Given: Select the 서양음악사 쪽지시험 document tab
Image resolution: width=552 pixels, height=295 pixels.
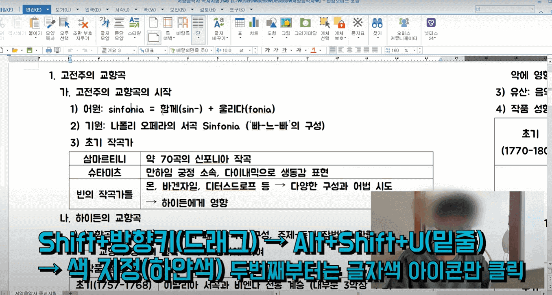Looking at the screenshot, I should pyautogui.click(x=35, y=293).
